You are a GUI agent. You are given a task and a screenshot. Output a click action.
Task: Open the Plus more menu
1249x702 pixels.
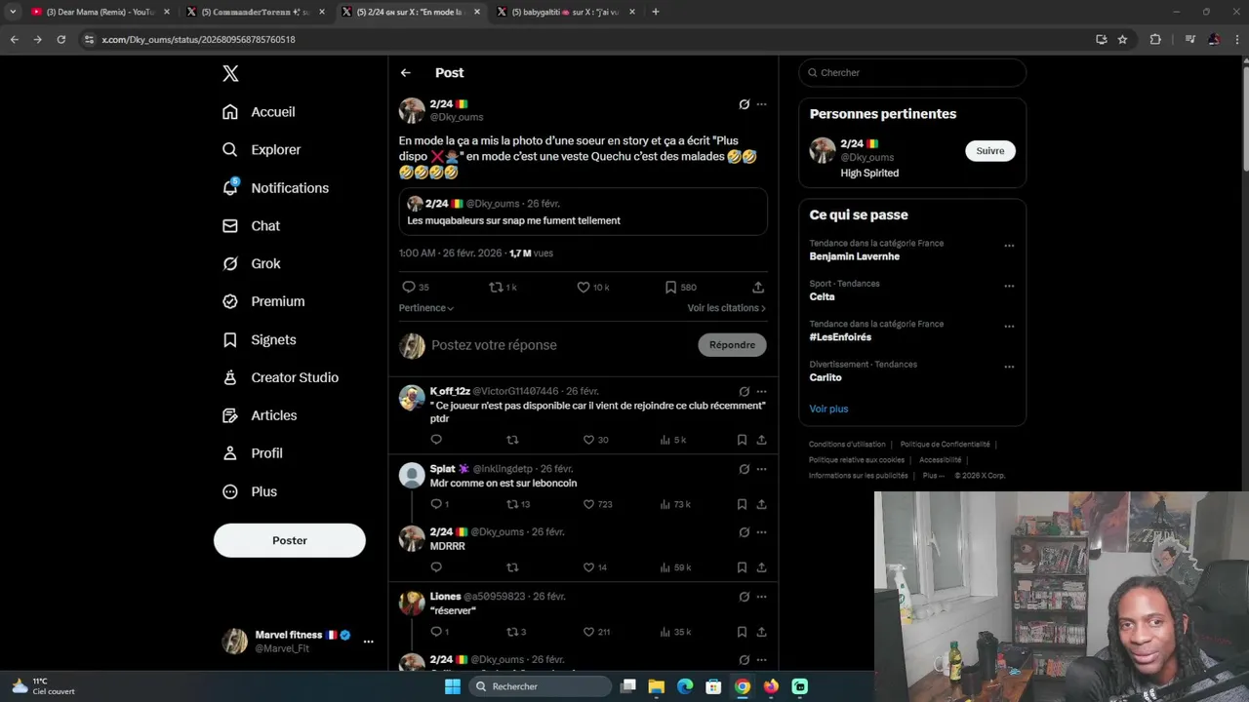pyautogui.click(x=250, y=492)
